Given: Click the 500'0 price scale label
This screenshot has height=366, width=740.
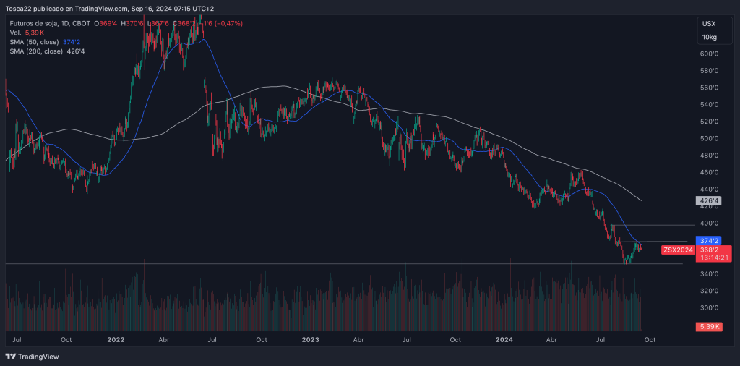Looking at the screenshot, I should tap(708, 139).
